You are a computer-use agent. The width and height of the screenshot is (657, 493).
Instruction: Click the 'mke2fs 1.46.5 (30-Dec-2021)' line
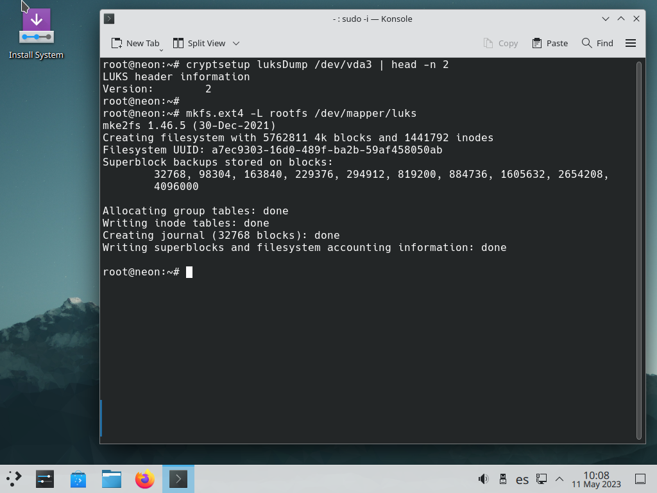pos(189,125)
